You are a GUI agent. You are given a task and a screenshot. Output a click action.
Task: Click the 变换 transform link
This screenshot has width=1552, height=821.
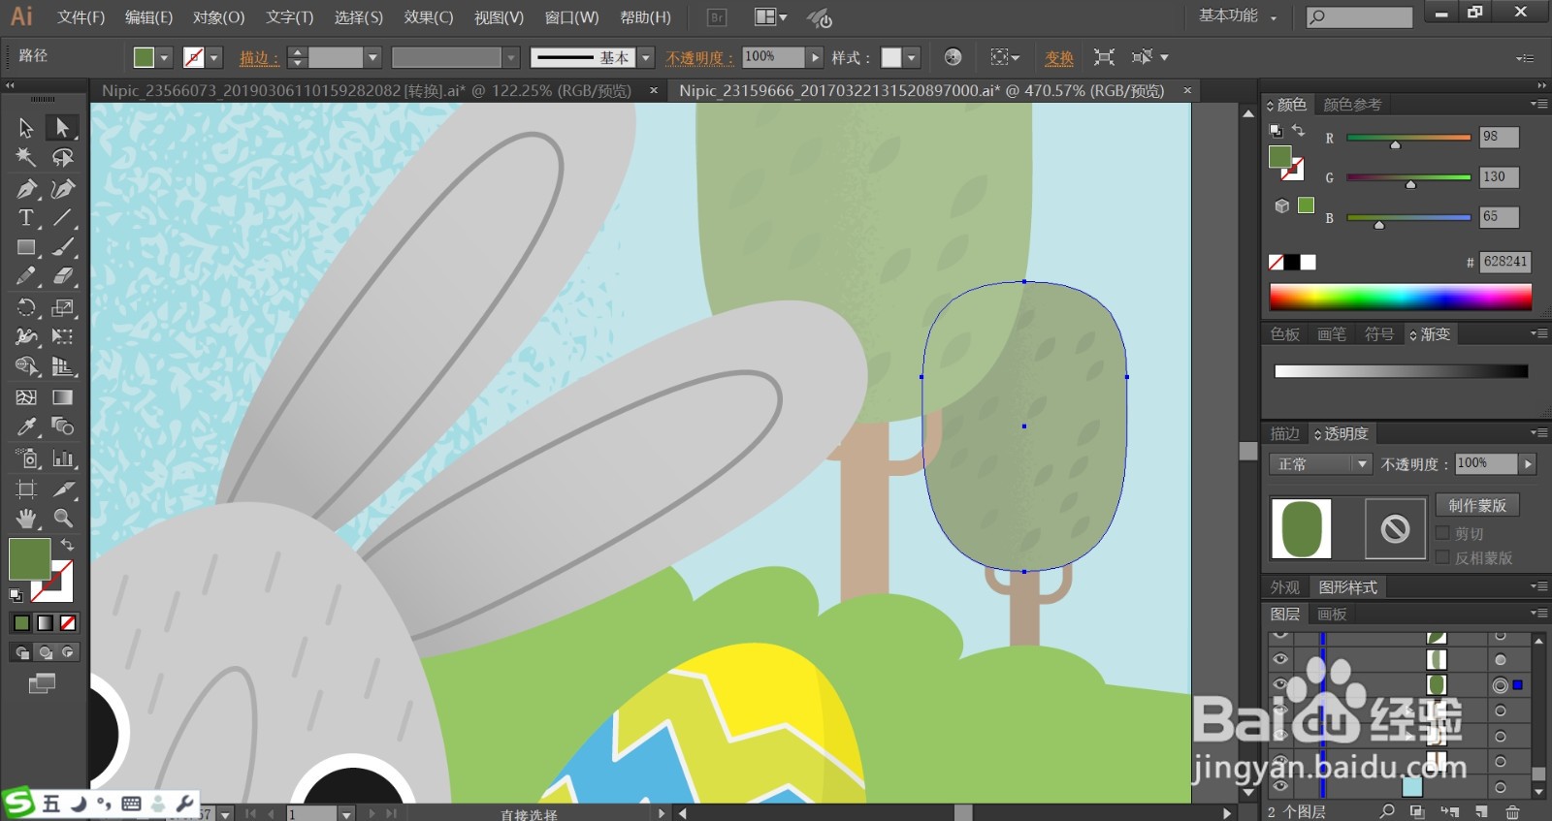[1059, 58]
